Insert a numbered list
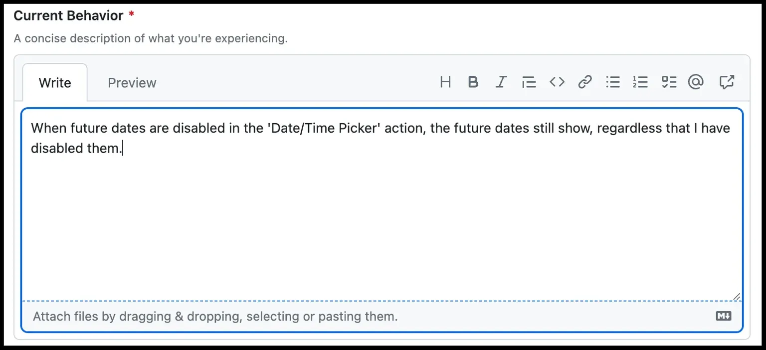Viewport: 766px width, 350px height. click(640, 82)
